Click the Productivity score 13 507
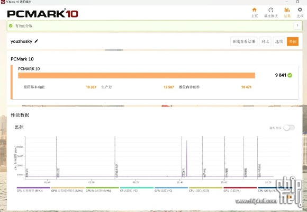This screenshot has height=212, width=307. click(x=168, y=87)
